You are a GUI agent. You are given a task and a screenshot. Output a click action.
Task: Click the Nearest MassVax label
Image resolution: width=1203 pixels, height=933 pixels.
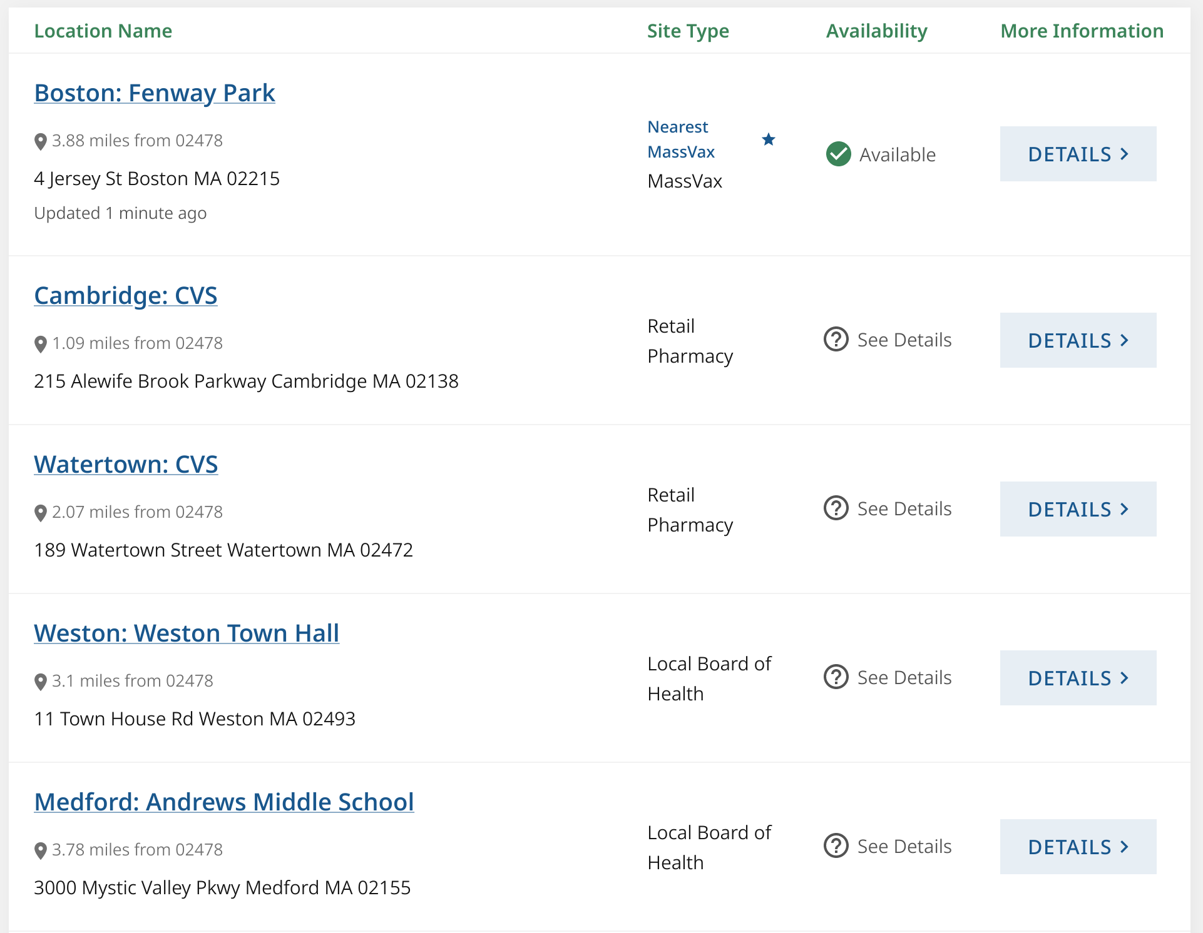[x=680, y=139]
